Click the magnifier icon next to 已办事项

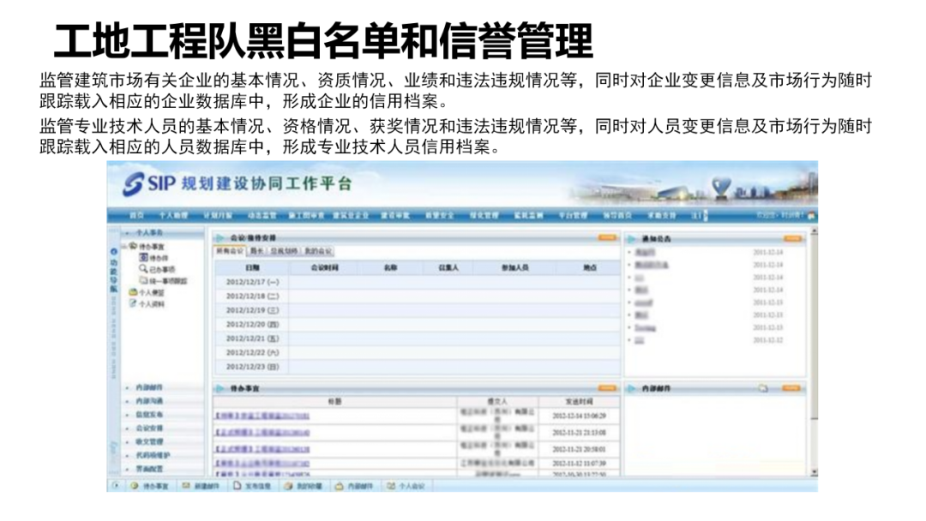(142, 267)
